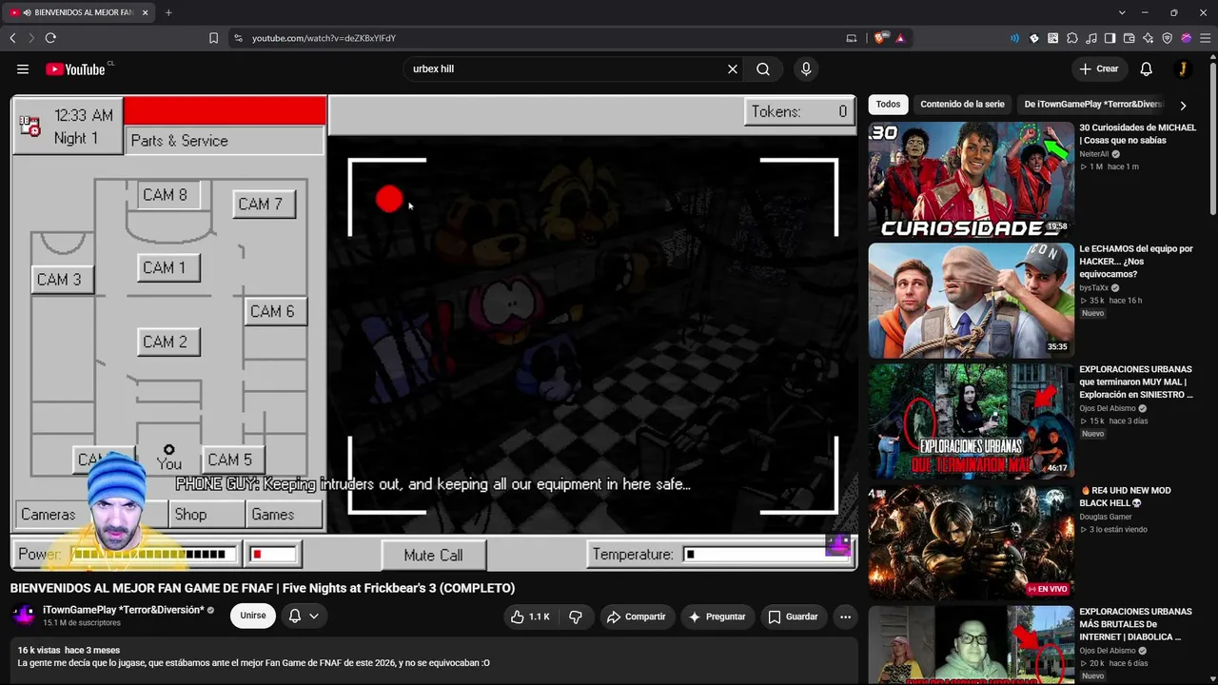Select the Todos chip
Viewport: 1218px width, 685px height.
pos(888,105)
